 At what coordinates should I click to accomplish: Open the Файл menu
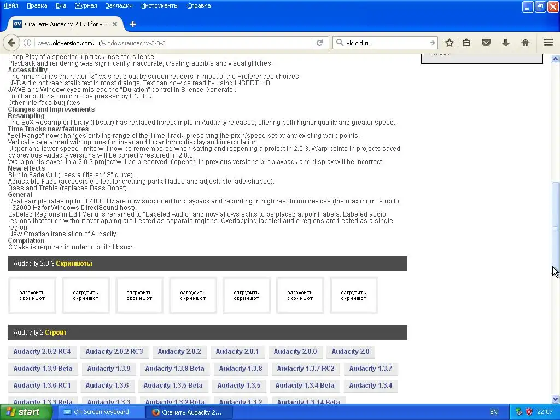coord(11,5)
